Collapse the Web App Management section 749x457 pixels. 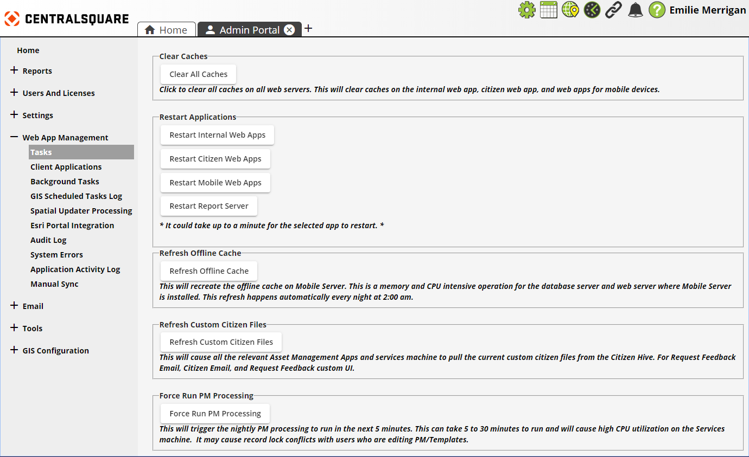(14, 137)
